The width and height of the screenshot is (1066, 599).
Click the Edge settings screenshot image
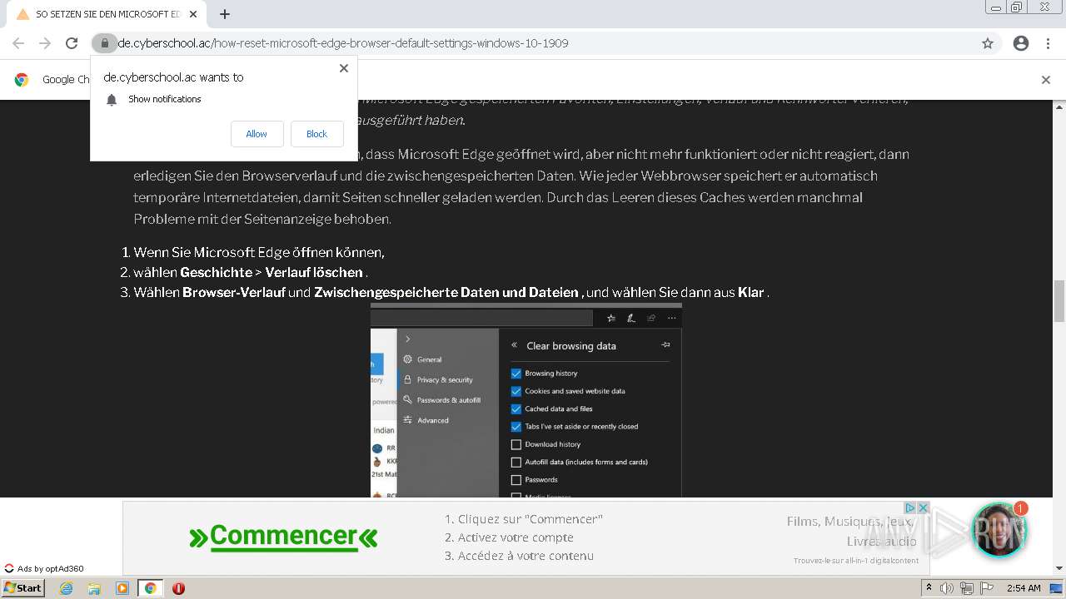pos(526,400)
